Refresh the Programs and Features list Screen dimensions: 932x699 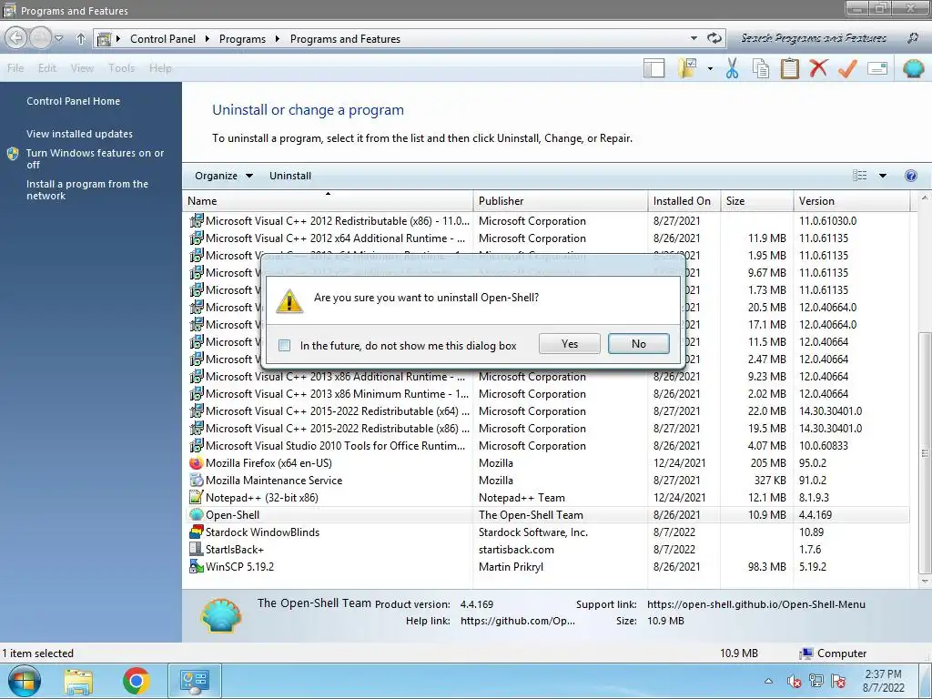[714, 38]
